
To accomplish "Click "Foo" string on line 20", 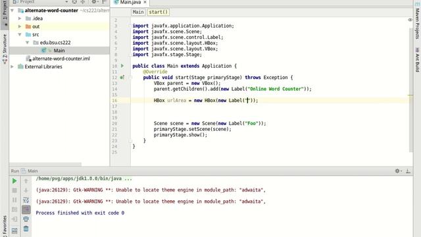I will point(251,124).
